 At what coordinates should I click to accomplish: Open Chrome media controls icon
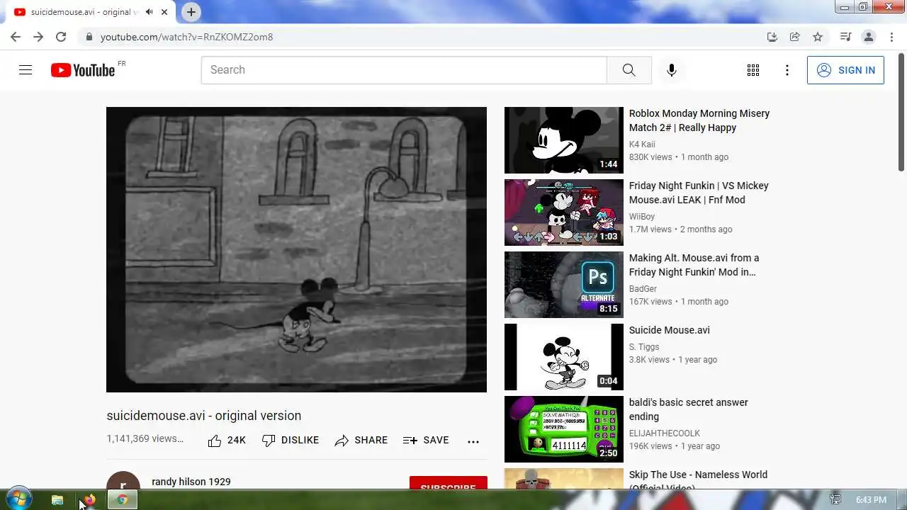pyautogui.click(x=845, y=37)
